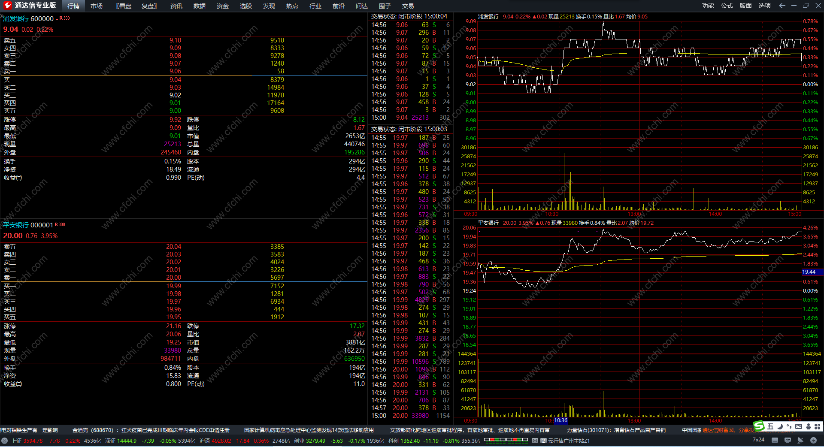The image size is (824, 447).
Task: Click the 深证 index value 14444.9
Action: click(x=127, y=441)
